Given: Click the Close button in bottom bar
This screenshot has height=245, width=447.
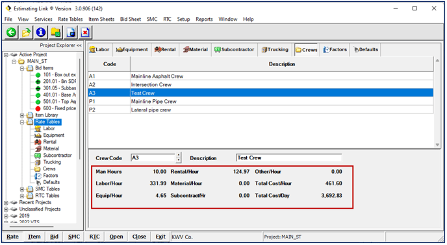Looking at the screenshot, I should coord(139,237).
